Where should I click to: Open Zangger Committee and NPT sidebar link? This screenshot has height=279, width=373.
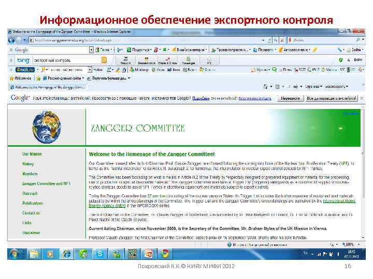click(46, 183)
